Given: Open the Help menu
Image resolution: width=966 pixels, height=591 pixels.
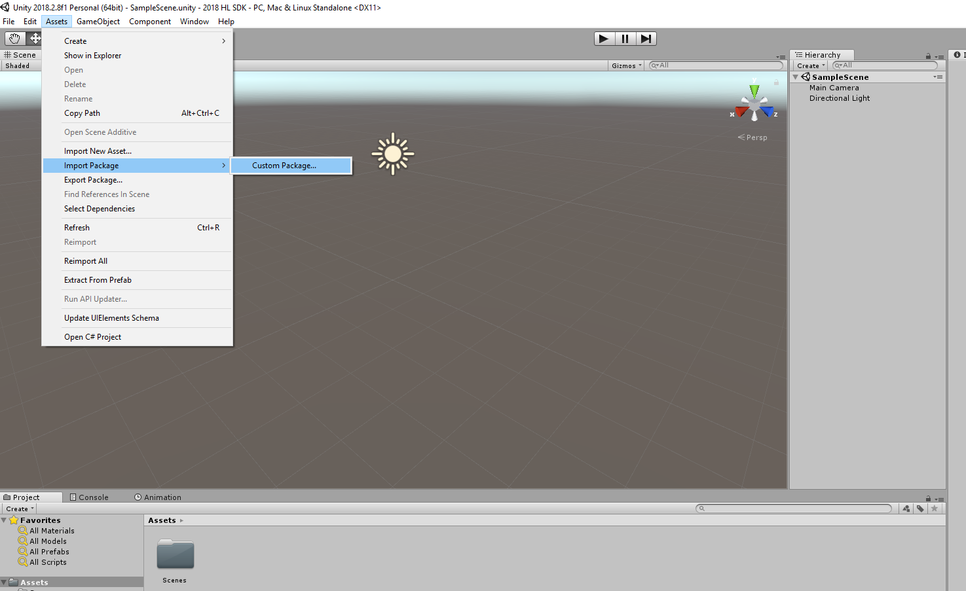Looking at the screenshot, I should click(226, 22).
